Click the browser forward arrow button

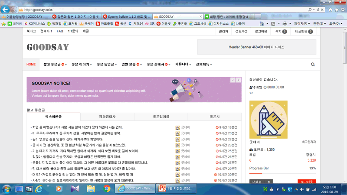(13, 10)
